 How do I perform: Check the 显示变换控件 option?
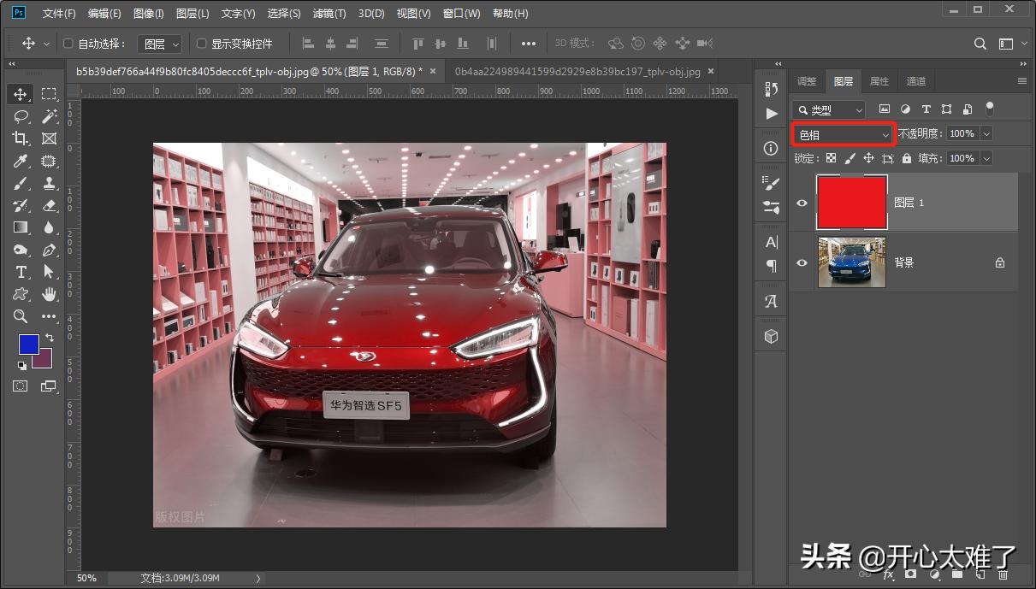pos(202,44)
